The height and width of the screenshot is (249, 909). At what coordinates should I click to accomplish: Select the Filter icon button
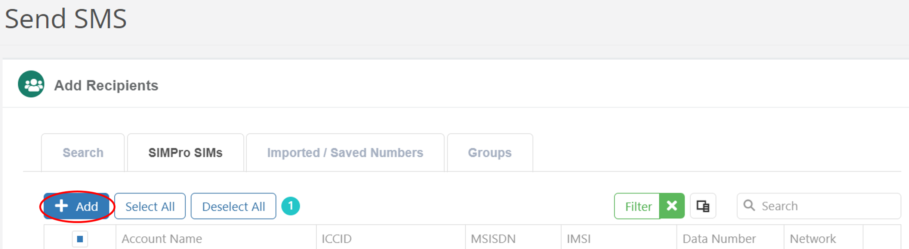[x=638, y=206]
